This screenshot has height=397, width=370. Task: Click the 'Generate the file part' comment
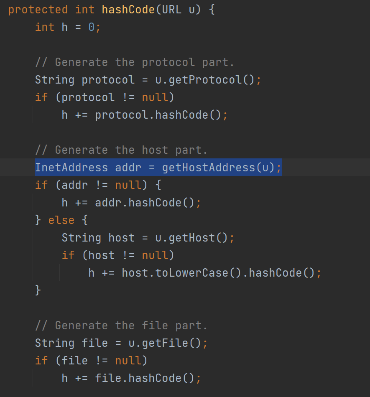[x=121, y=326]
